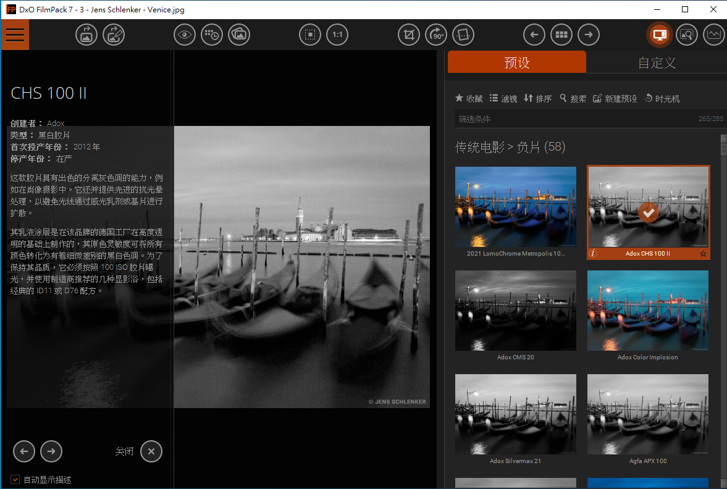This screenshot has height=489, width=727.
Task: Open the image browser grid
Action: click(561, 35)
